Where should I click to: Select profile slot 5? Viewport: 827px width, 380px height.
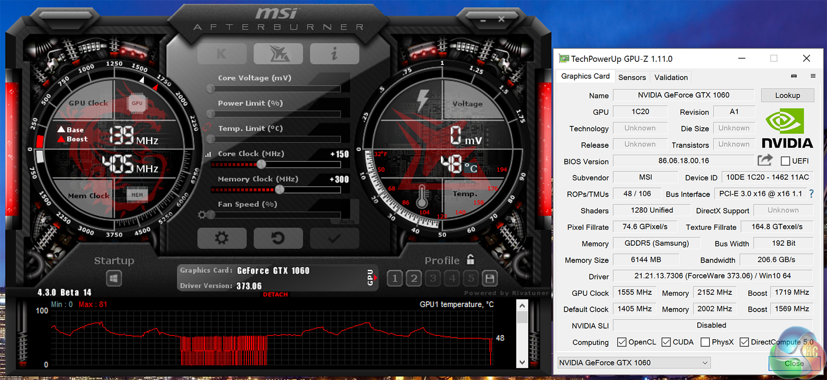pos(471,279)
